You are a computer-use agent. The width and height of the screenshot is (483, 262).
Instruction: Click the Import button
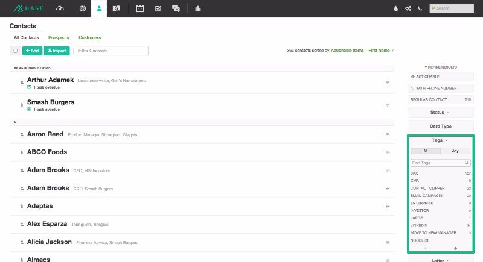[x=57, y=51]
